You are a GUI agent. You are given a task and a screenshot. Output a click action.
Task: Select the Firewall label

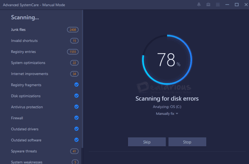point(17,118)
